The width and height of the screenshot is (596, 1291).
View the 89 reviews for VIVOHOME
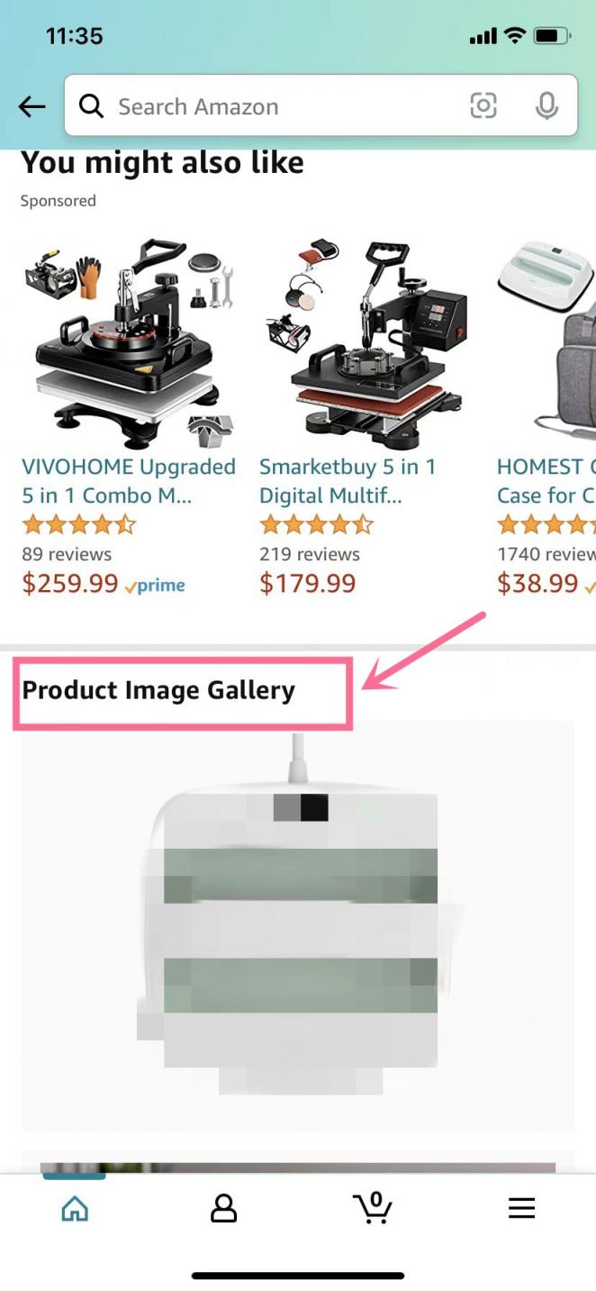(67, 554)
